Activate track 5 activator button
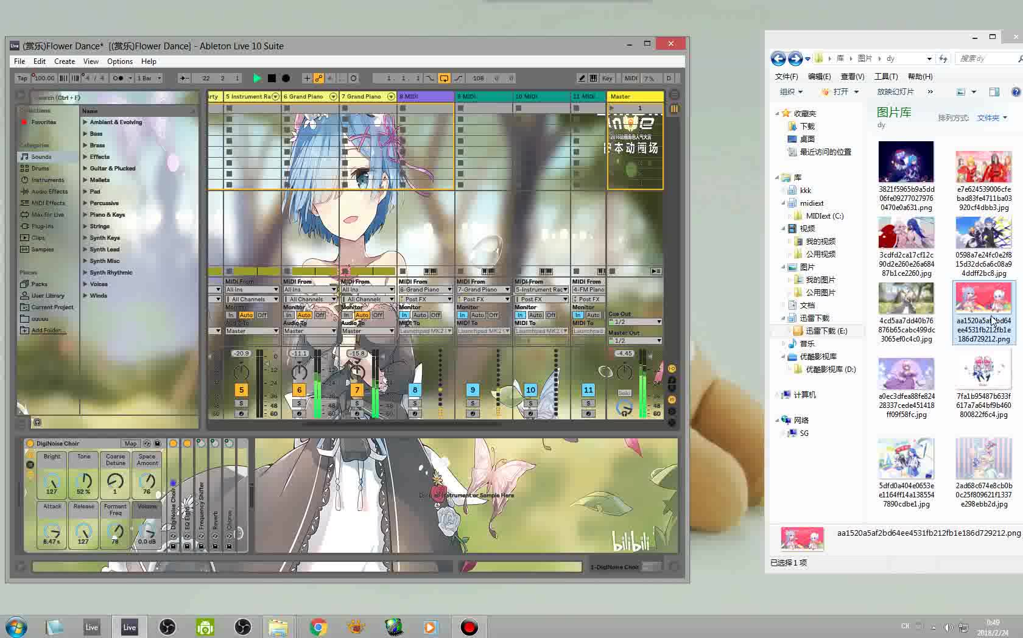Viewport: 1023px width, 638px height. 241,390
